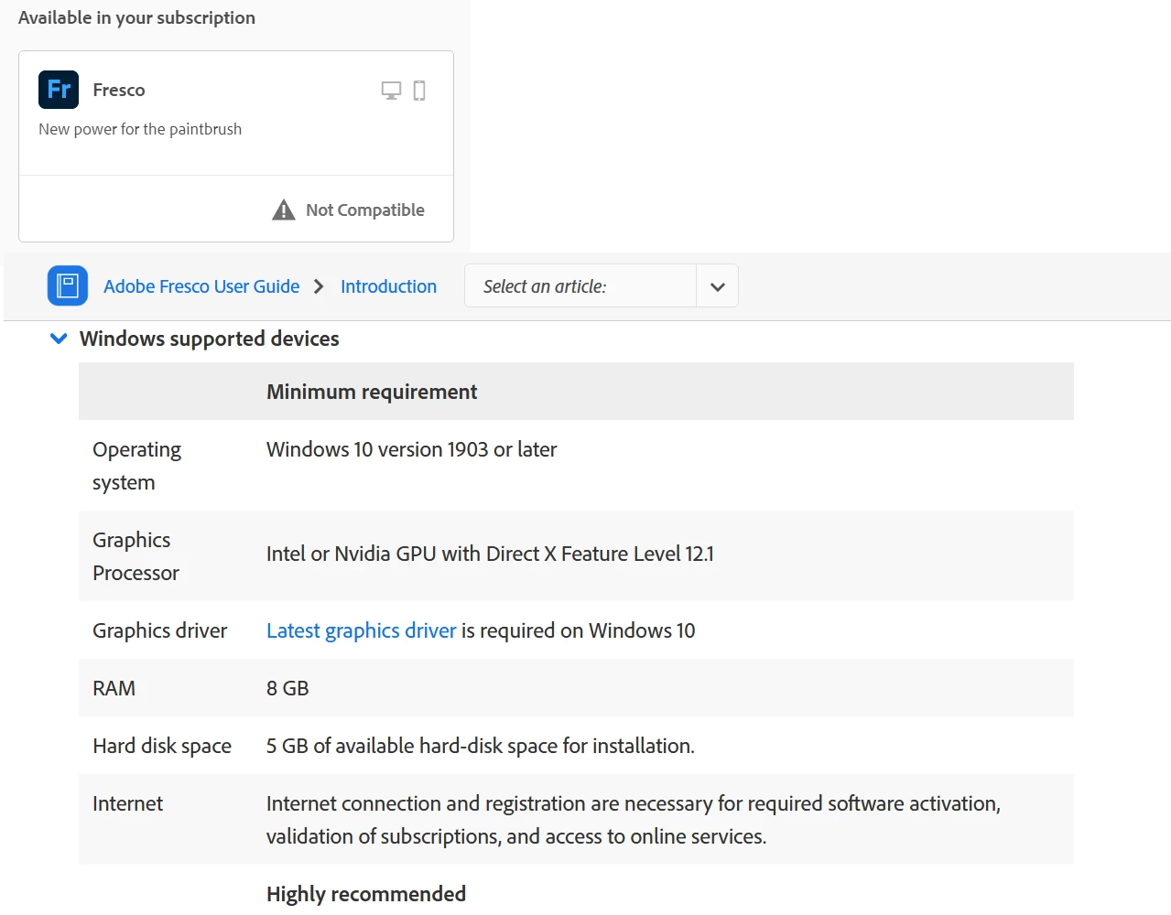Click the Hard disk space row label
The width and height of the screenshot is (1171, 915).
click(162, 746)
